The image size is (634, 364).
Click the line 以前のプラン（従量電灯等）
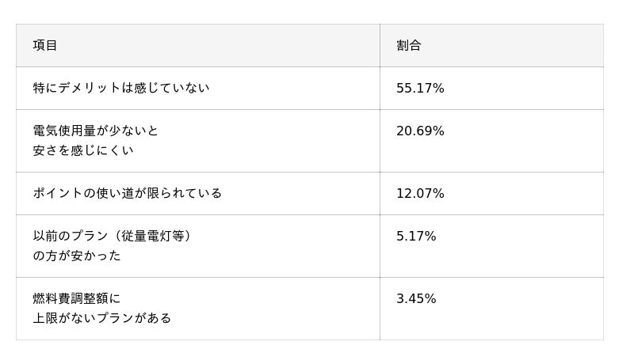pyautogui.click(x=113, y=236)
